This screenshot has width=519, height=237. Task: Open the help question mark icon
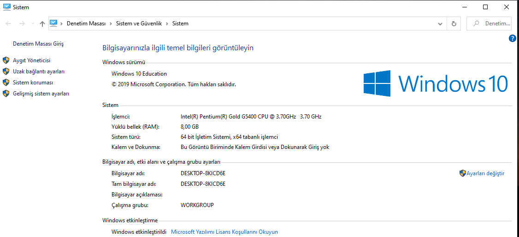point(512,38)
